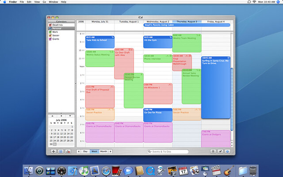
Task: Launch GarageBand guitar icon in Dock
Action: pos(229,171)
